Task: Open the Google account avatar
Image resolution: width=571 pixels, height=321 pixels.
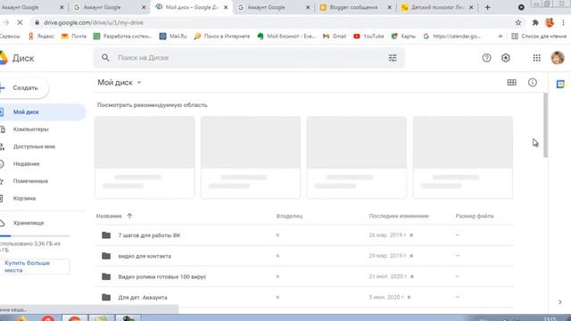Action: click(x=557, y=58)
